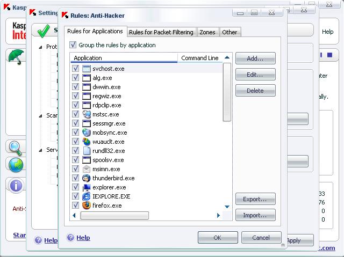Click the wuauclt.exe Windows Update icon
The width and height of the screenshot is (344, 257).
pyautogui.click(x=87, y=142)
